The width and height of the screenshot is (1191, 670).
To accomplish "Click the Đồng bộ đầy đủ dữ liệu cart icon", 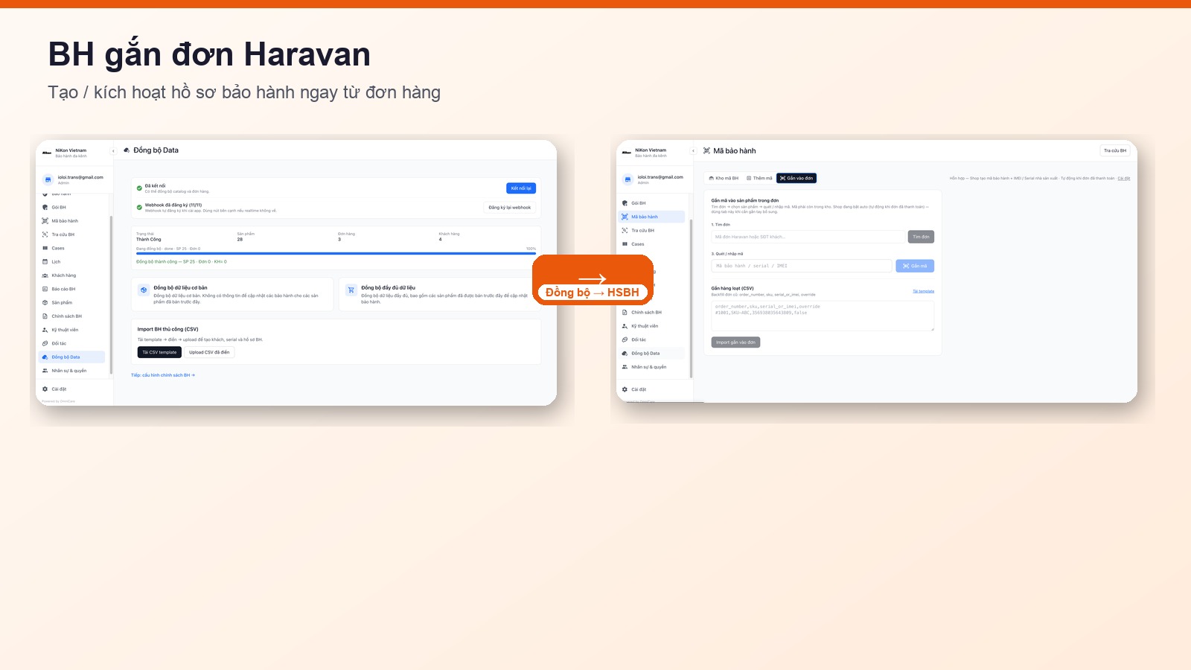I will [351, 290].
